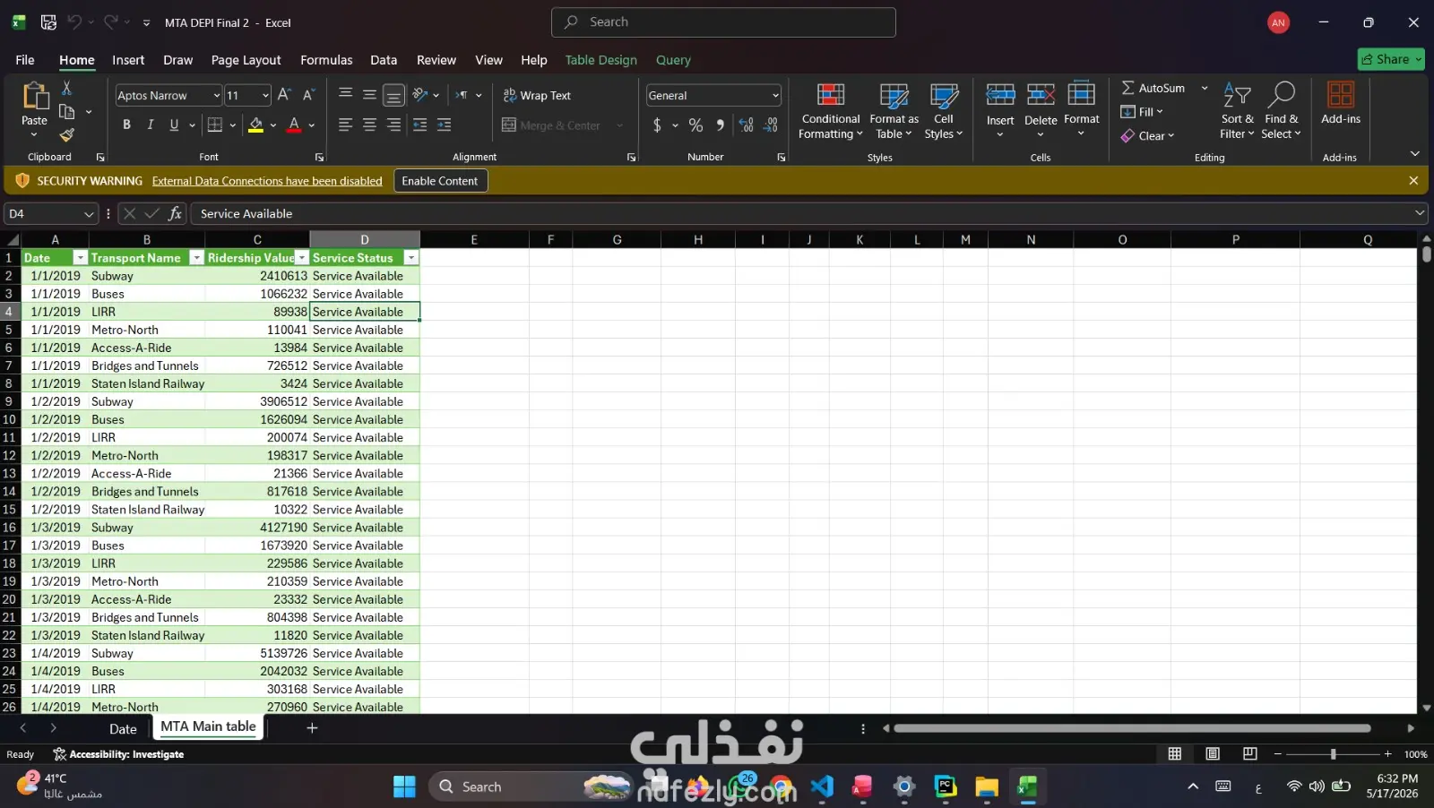This screenshot has height=808, width=1434.
Task: Toggle Align Right alignment
Action: [x=393, y=125]
